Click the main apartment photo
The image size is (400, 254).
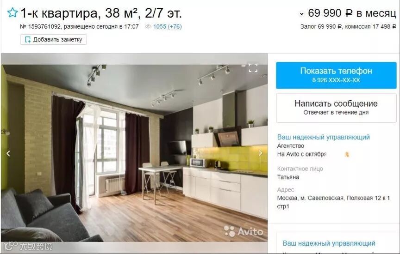(134, 153)
